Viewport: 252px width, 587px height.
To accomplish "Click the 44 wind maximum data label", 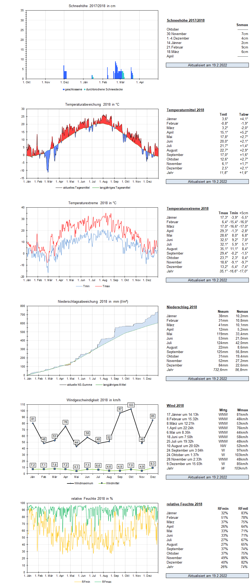I will (76, 442).
